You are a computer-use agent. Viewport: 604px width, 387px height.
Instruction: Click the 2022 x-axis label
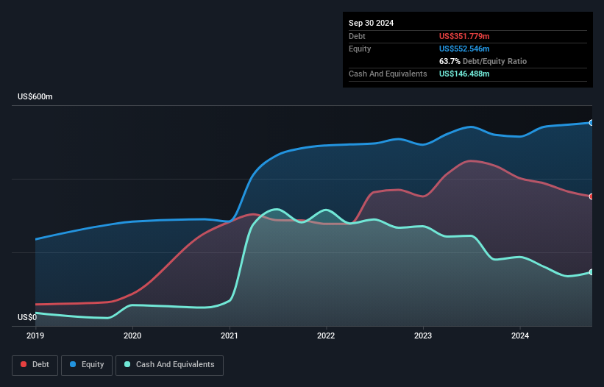326,335
